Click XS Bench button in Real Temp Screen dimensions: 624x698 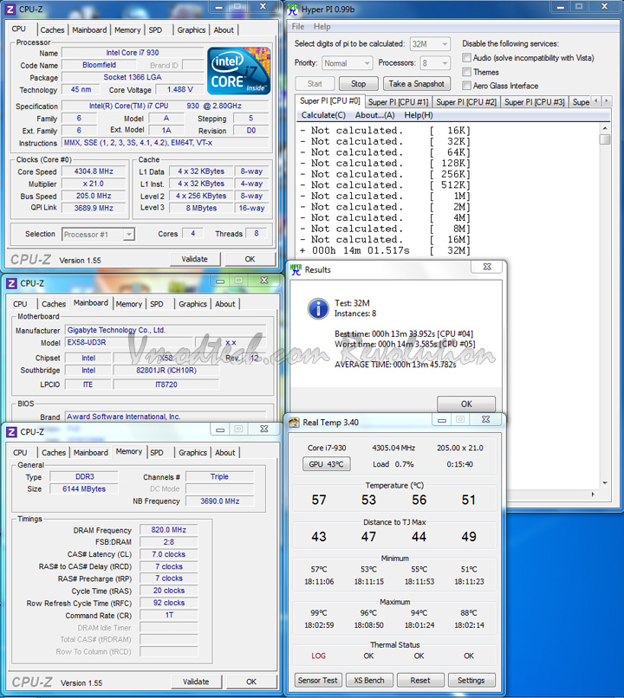click(x=369, y=680)
